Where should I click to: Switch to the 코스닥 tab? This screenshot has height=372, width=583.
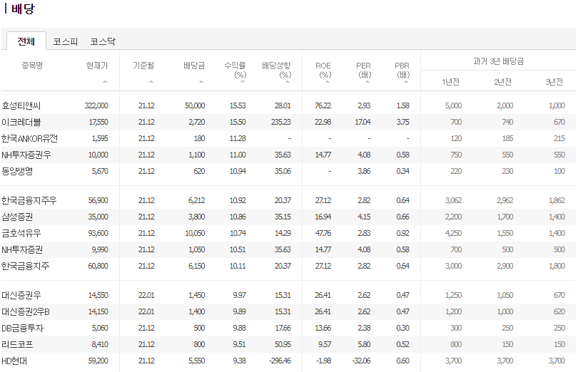(103, 41)
